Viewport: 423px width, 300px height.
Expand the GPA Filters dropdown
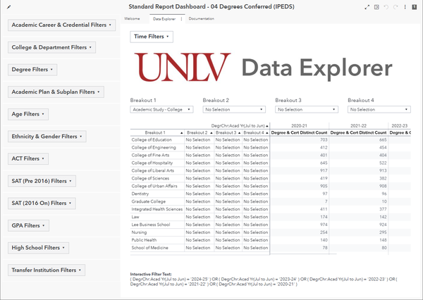28,225
